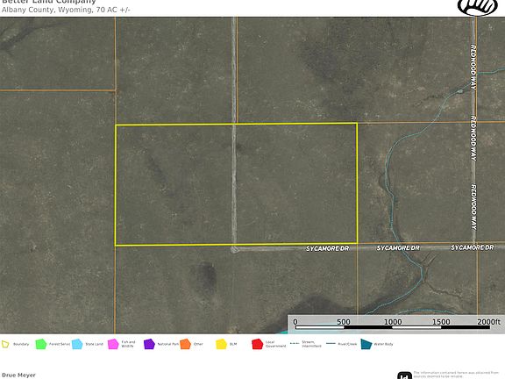Click the topmost Redwood Way road label
The height and width of the screenshot is (379, 505).
click(x=473, y=68)
